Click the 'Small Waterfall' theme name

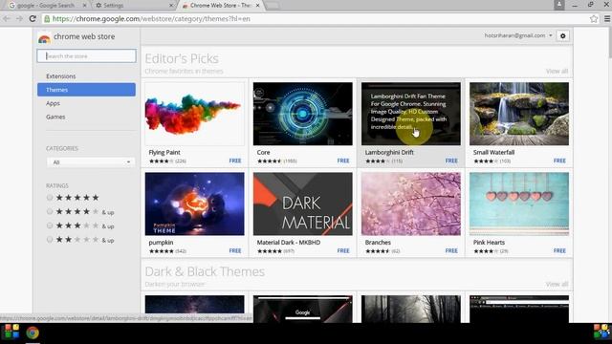click(493, 152)
